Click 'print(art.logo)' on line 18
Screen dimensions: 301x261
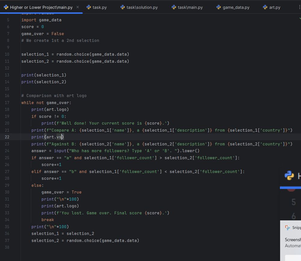click(x=50, y=110)
